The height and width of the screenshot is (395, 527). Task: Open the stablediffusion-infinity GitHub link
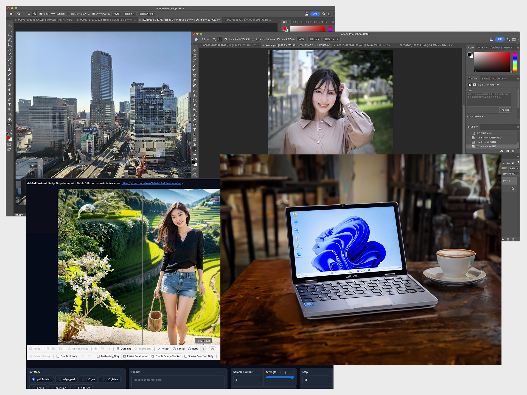tap(152, 183)
